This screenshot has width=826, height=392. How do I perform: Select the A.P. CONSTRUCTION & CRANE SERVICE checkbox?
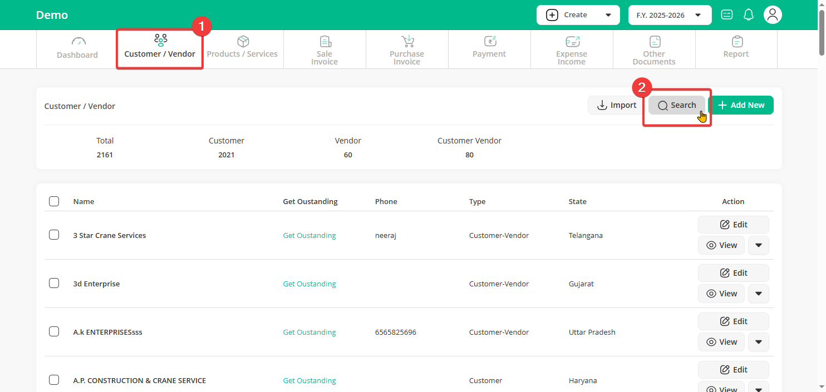coord(54,380)
